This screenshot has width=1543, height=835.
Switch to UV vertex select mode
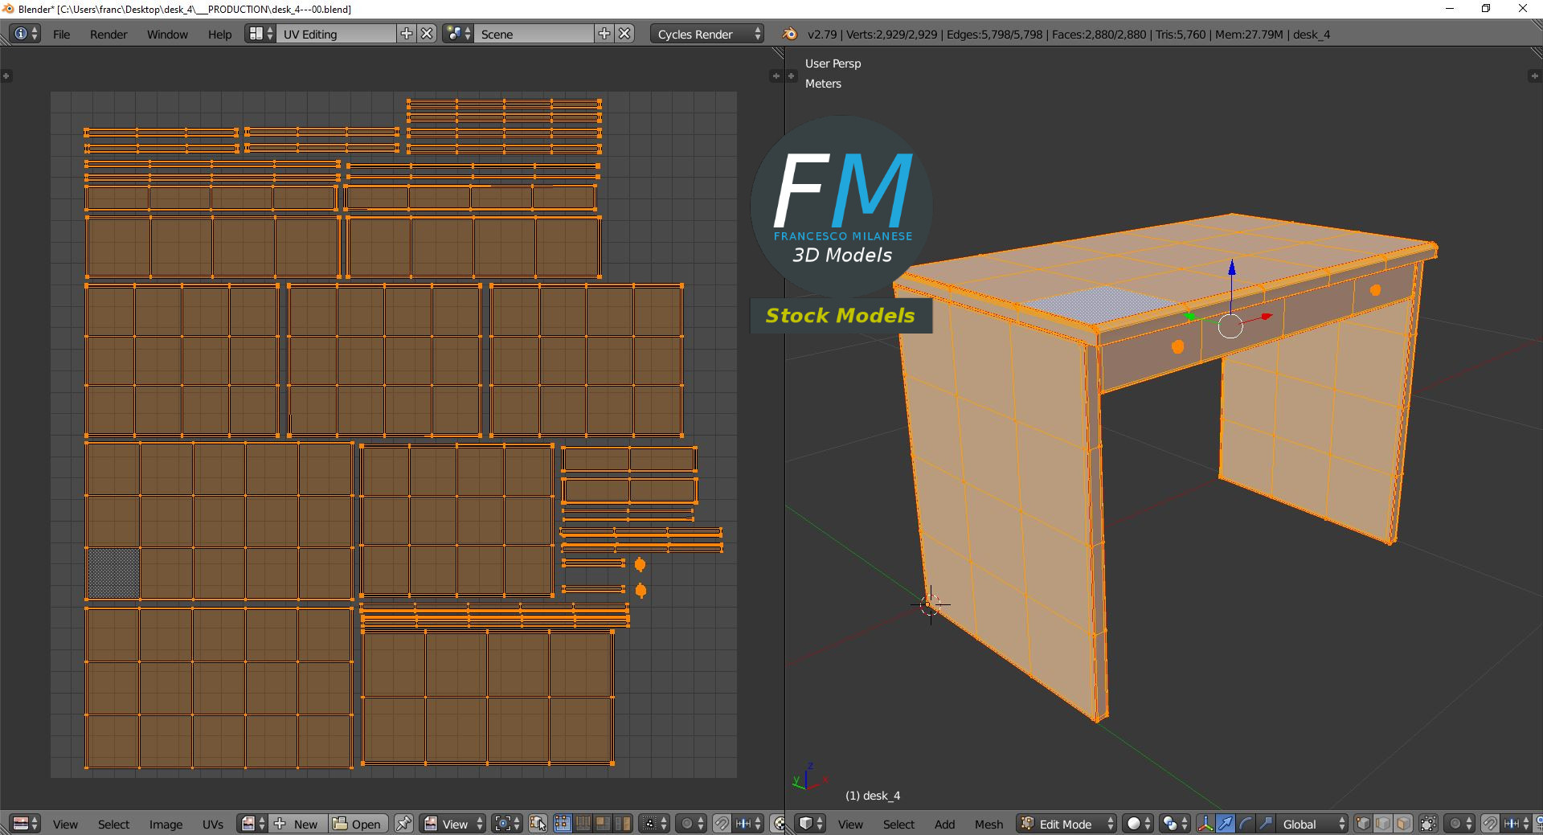(x=562, y=824)
